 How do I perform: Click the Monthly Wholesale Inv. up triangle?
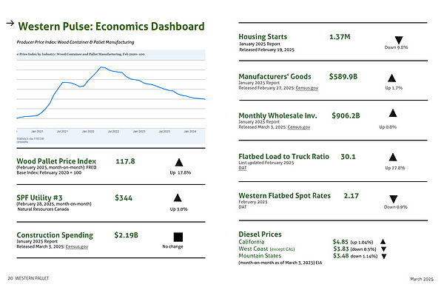click(393, 113)
